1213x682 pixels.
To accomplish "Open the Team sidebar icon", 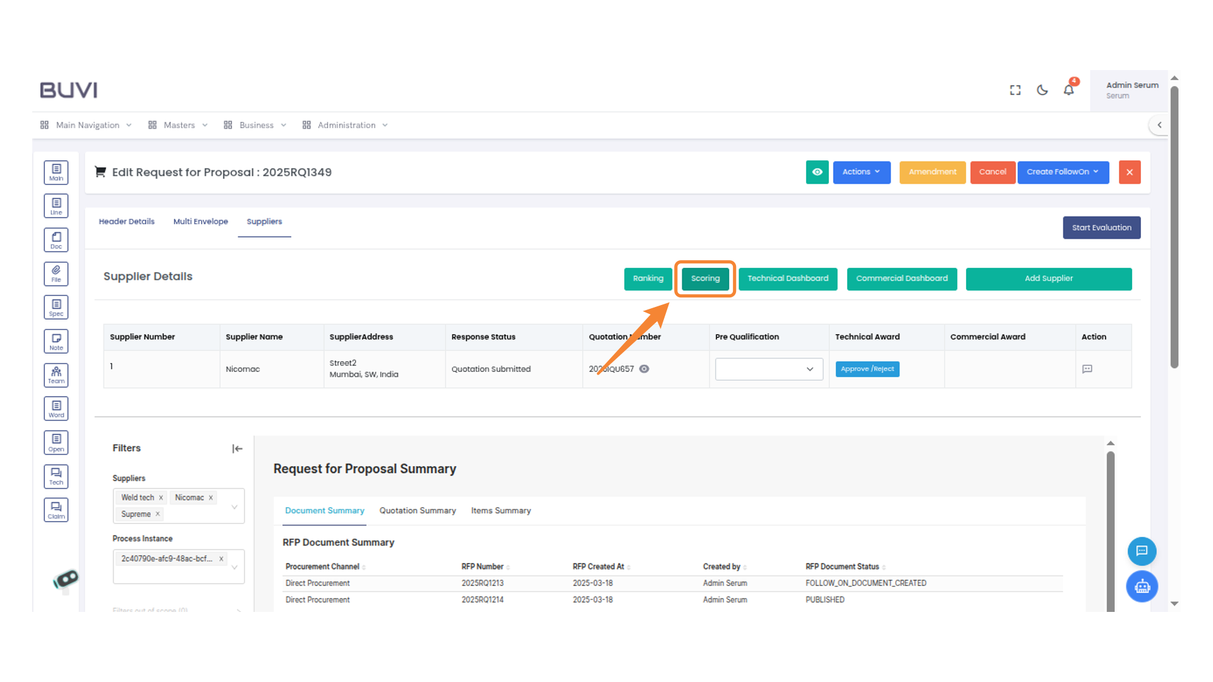I will click(x=56, y=375).
